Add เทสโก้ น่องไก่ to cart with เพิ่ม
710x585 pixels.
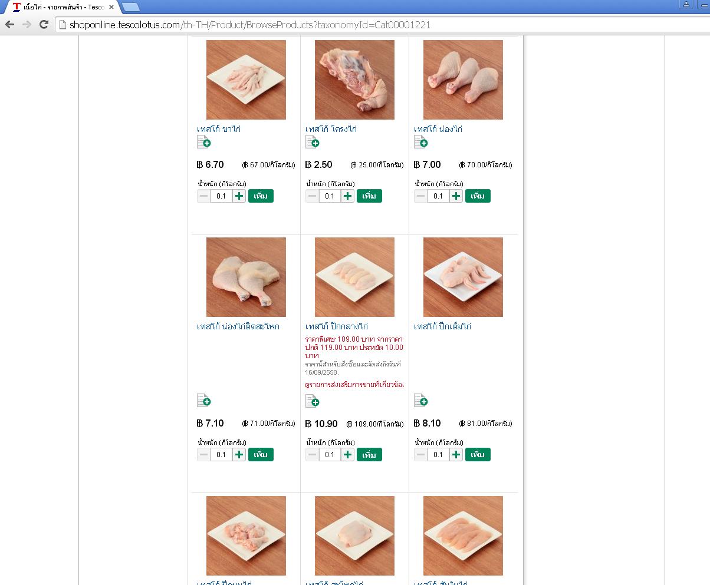[x=478, y=196]
